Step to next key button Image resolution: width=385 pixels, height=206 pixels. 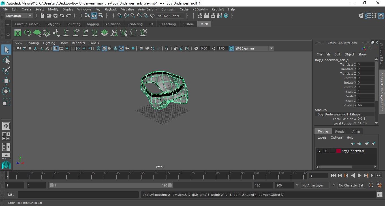pyautogui.click(x=366, y=176)
